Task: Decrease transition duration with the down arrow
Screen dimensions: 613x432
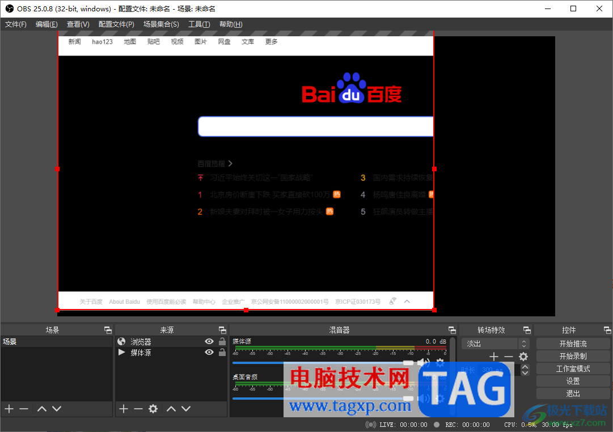Action: coord(525,373)
